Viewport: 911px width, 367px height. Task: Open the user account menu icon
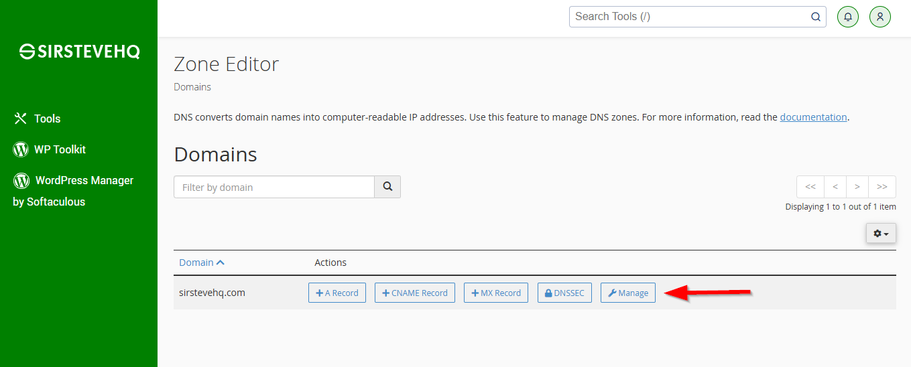pos(880,17)
